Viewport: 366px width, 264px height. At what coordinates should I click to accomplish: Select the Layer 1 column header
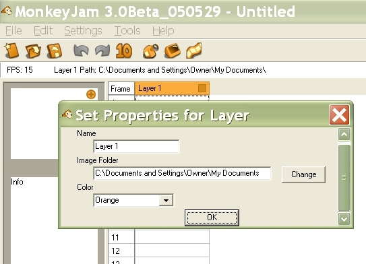(172, 88)
